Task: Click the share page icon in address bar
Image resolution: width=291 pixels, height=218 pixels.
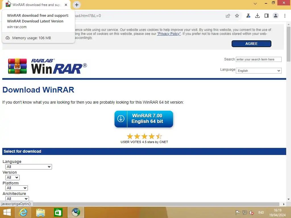Action: [x=228, y=16]
